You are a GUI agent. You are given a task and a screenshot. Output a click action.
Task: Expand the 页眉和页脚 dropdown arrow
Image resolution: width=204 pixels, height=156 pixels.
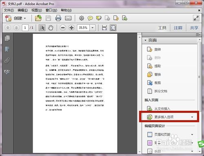[192, 134]
